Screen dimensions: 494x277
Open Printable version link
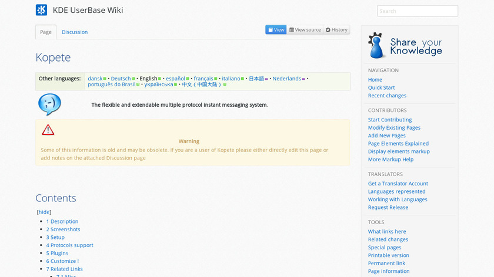click(389, 255)
